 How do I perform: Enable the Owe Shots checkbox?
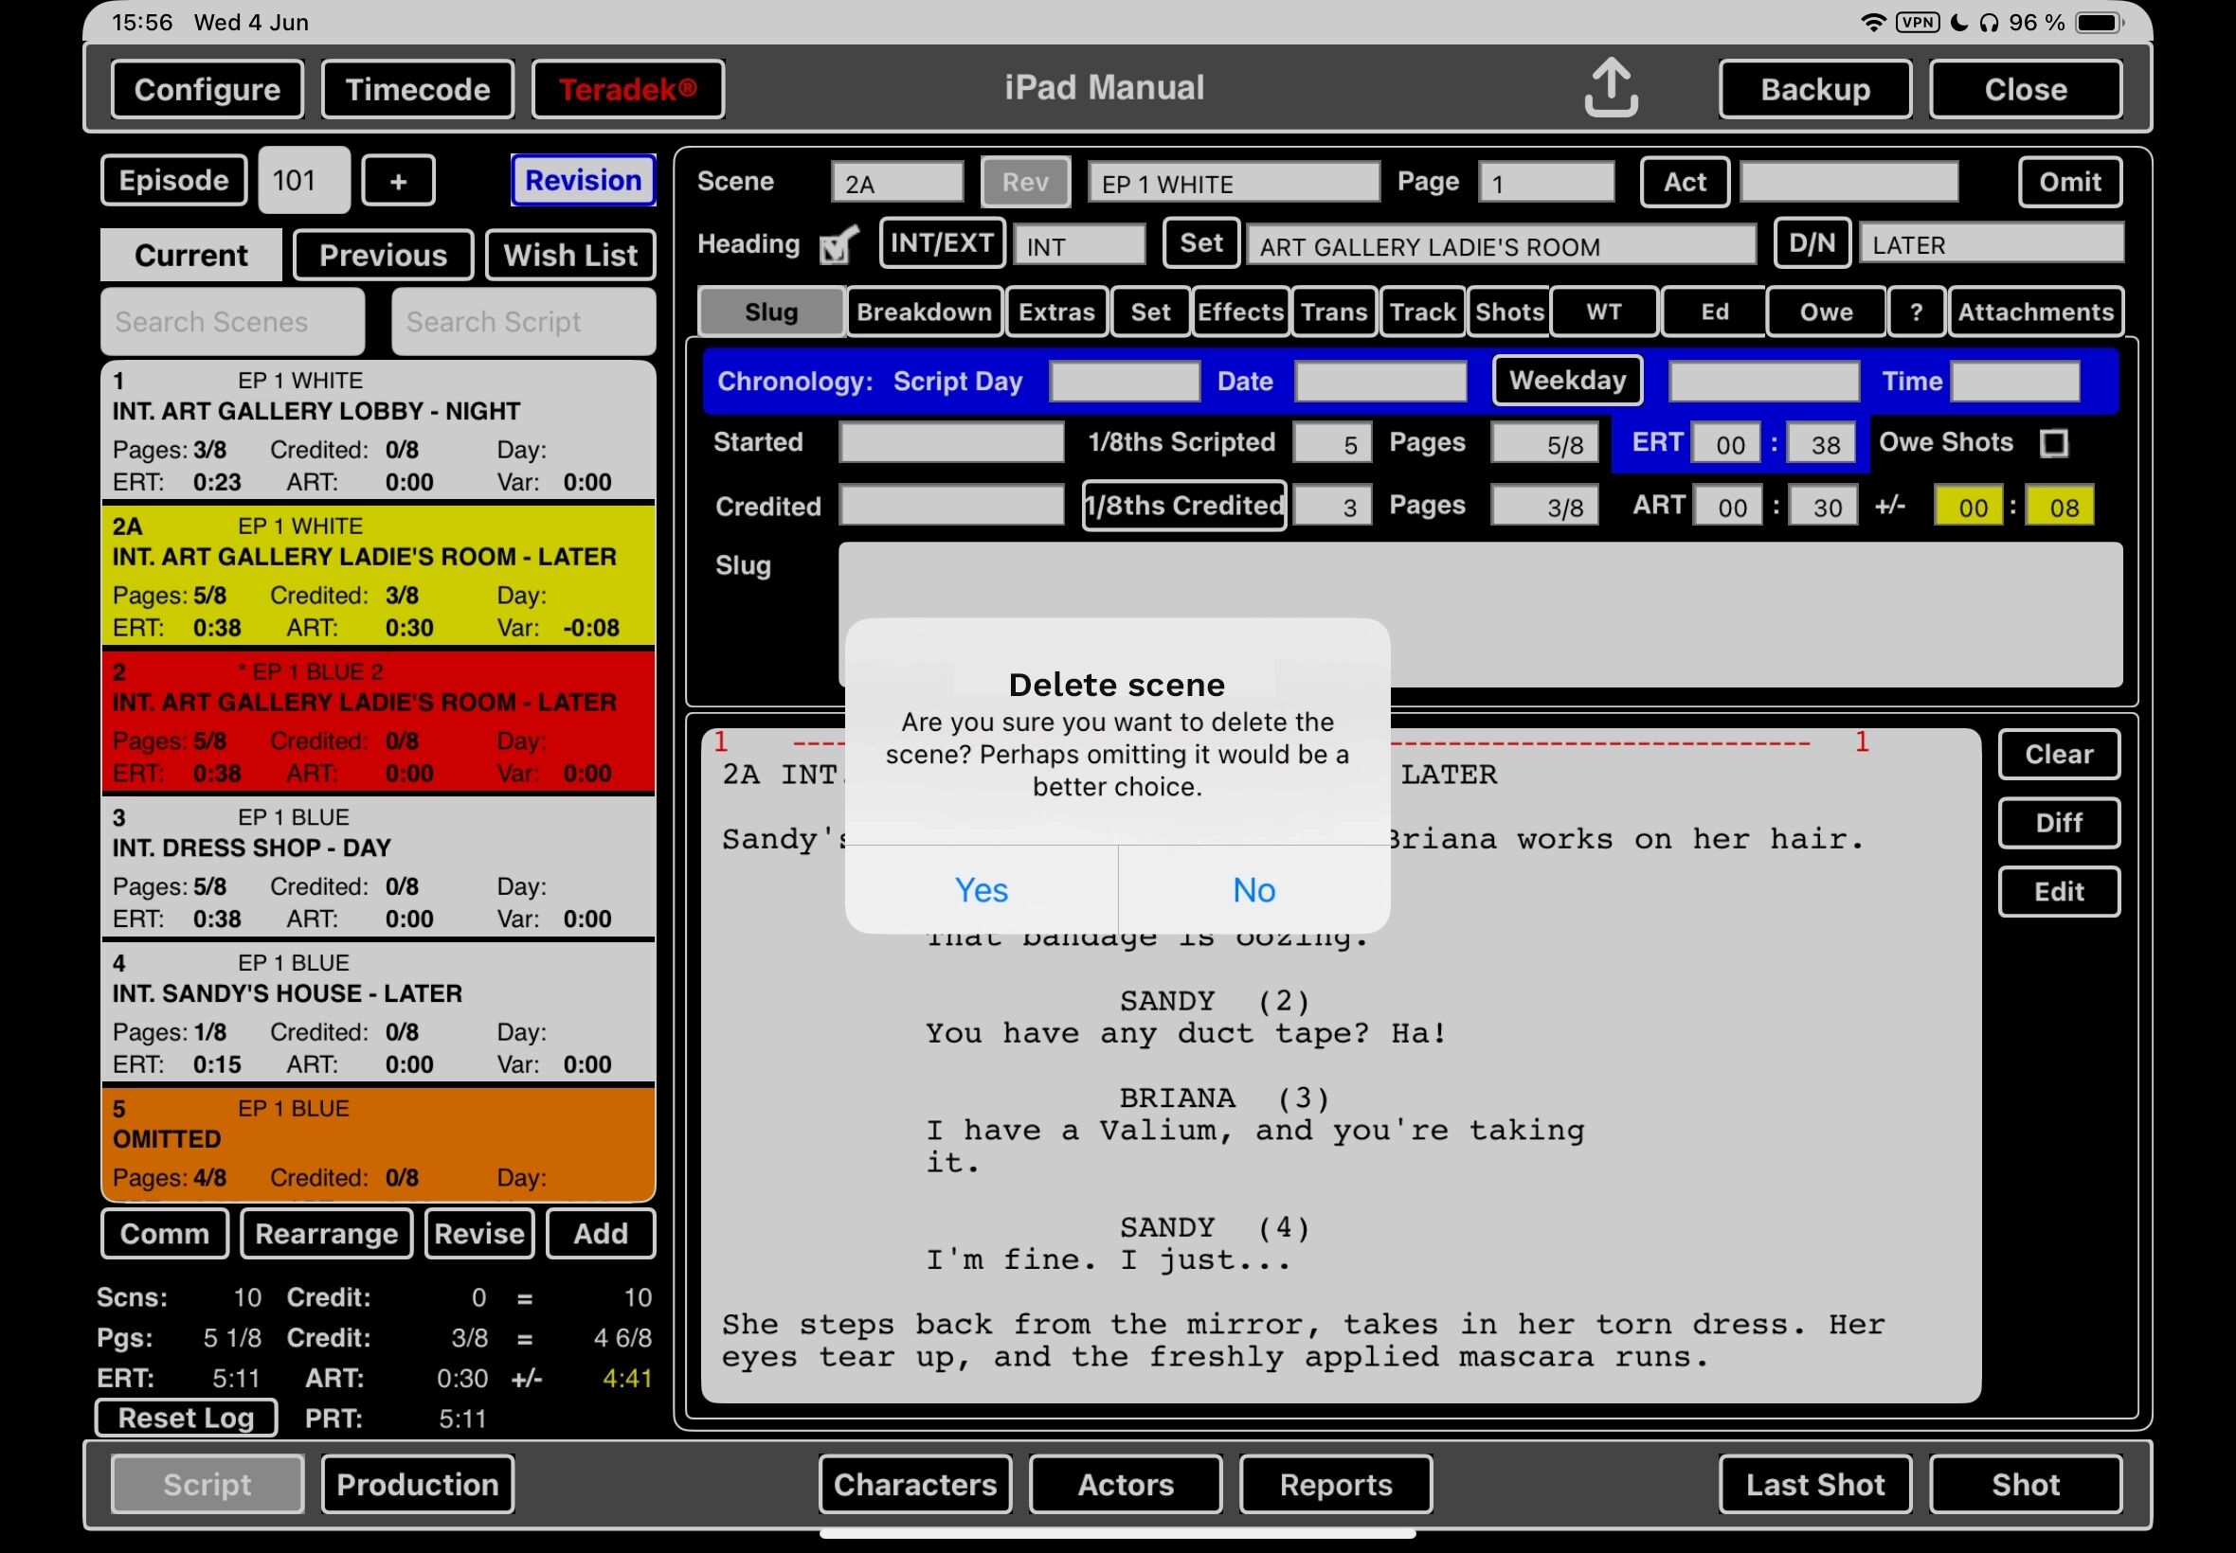click(2053, 444)
